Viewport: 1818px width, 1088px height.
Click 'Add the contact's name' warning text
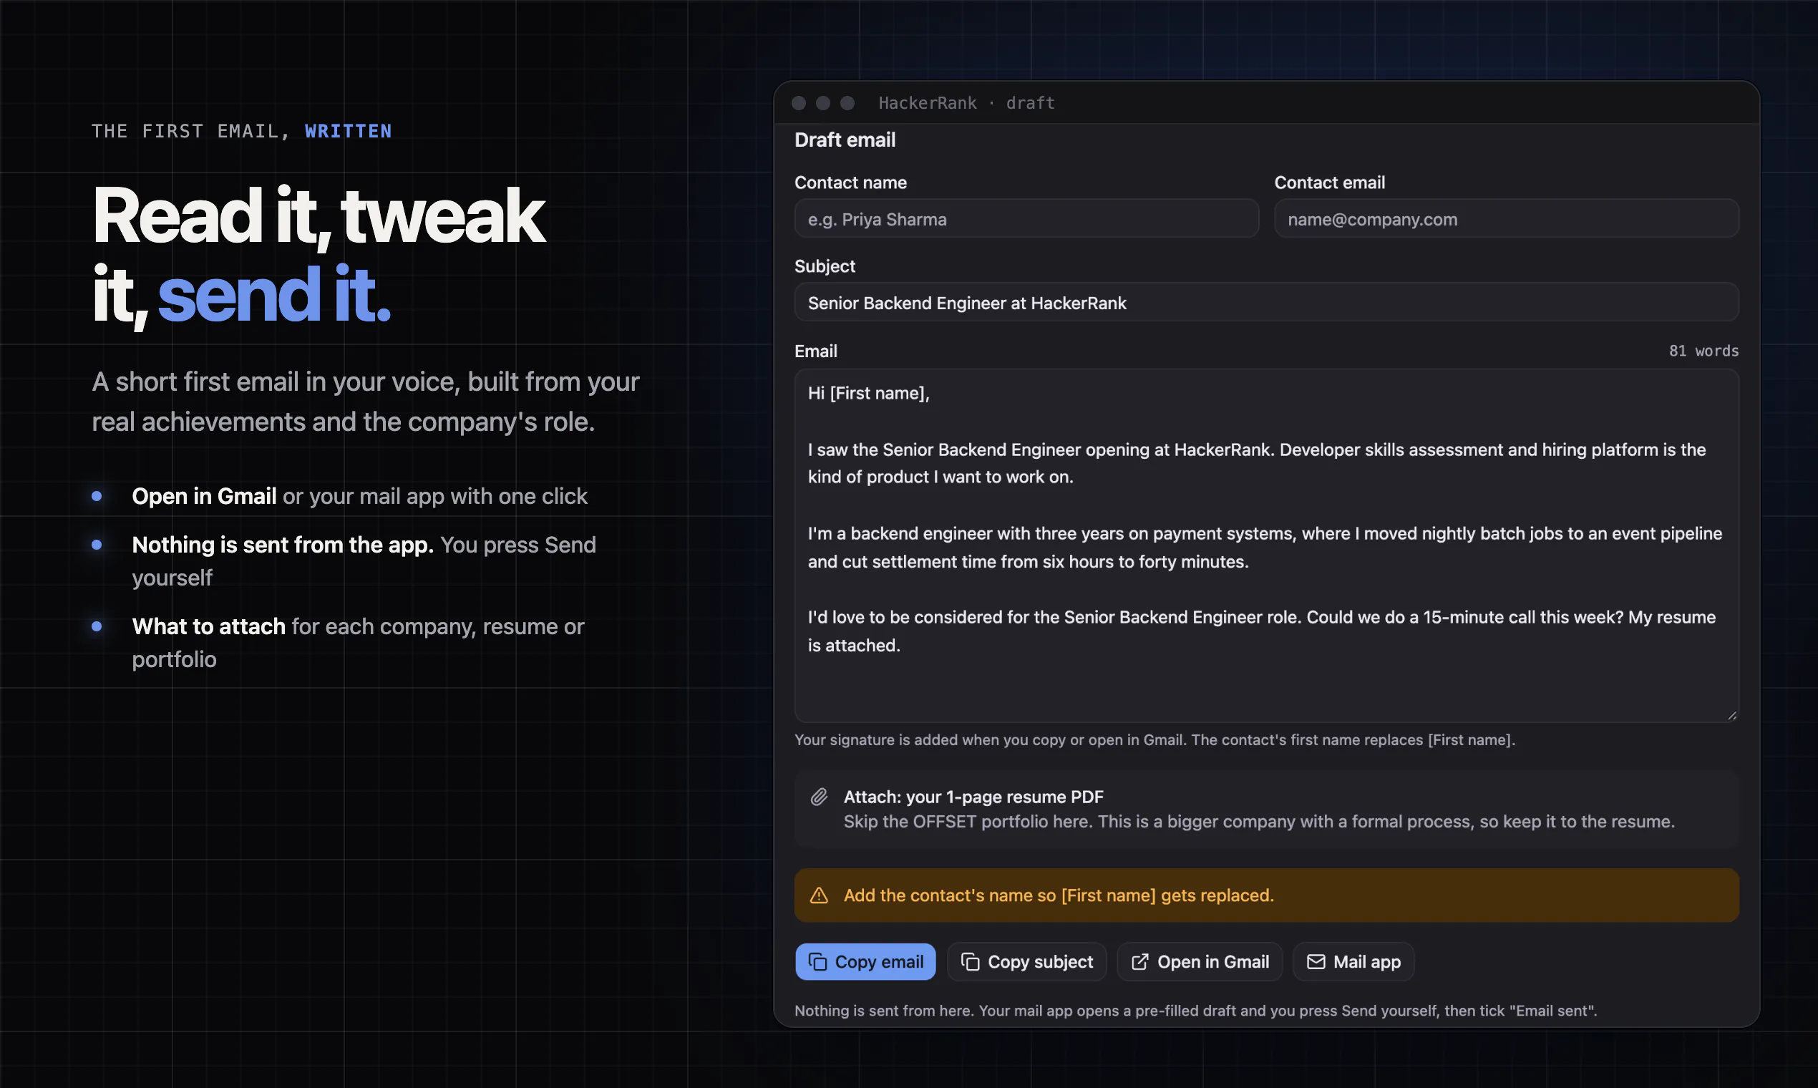point(1059,895)
